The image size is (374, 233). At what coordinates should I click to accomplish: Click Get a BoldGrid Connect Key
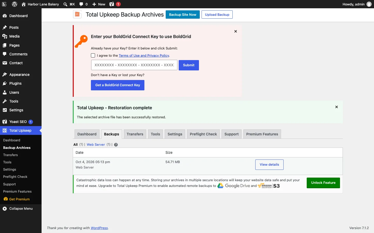(118, 85)
